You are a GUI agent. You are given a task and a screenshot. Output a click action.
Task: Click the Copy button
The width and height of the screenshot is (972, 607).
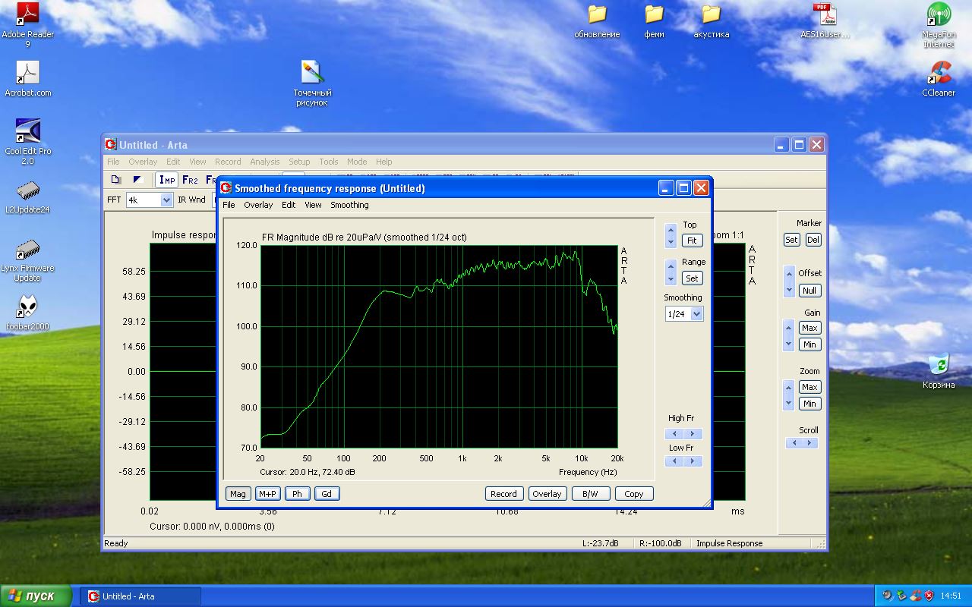[634, 494]
